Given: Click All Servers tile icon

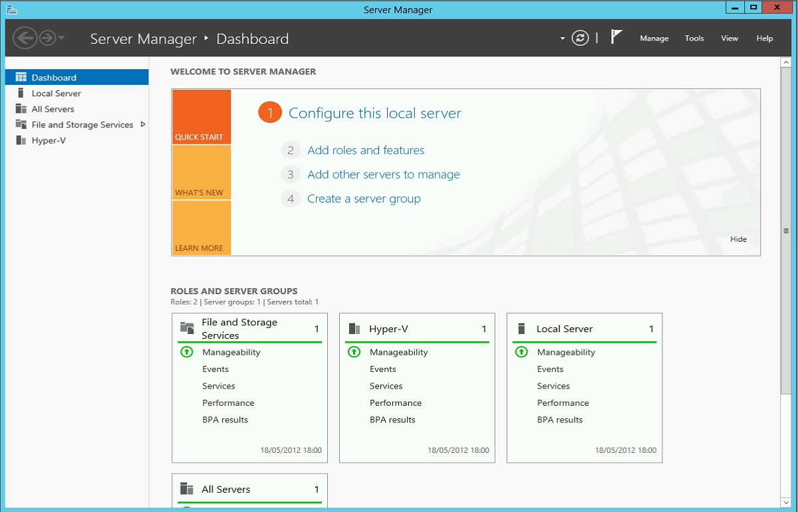Looking at the screenshot, I should [x=187, y=489].
